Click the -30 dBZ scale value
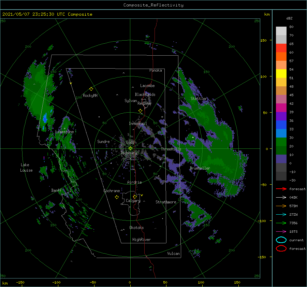This screenshot has width=307, height=287. pyautogui.click(x=292, y=180)
